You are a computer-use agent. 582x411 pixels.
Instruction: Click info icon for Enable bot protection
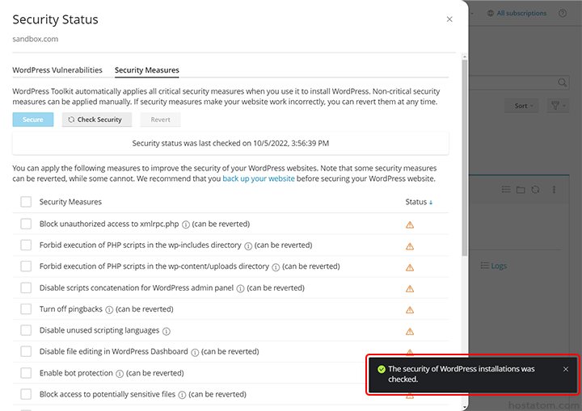119,374
